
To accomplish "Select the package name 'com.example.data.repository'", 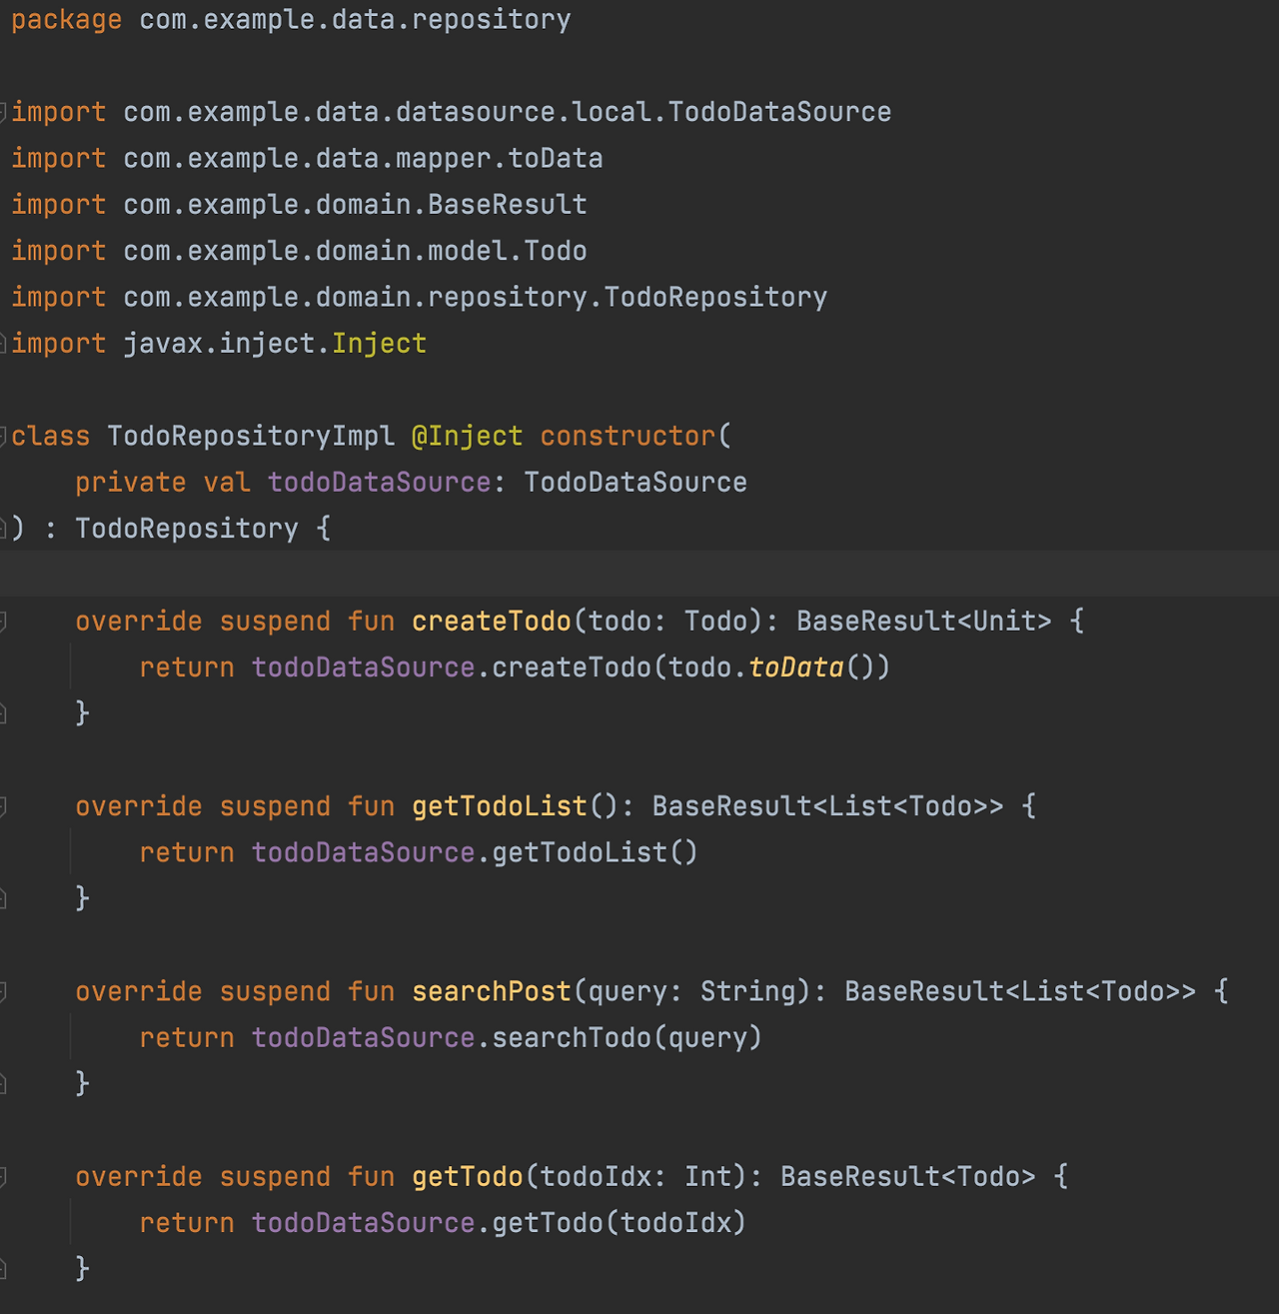I will [x=356, y=20].
